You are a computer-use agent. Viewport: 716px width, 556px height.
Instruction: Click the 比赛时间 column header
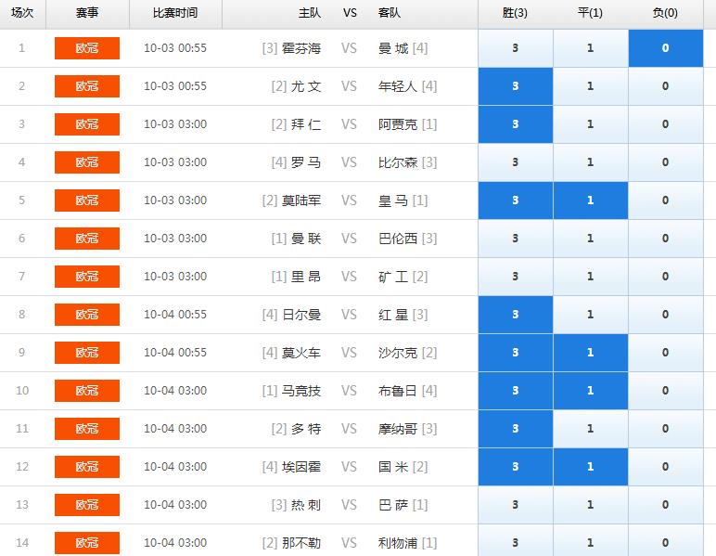(175, 13)
